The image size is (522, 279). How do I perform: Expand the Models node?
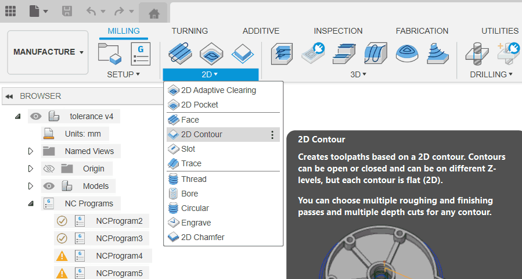[x=31, y=186]
